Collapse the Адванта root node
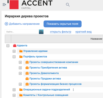Viewport: 103px width, 98px height. click(8, 46)
